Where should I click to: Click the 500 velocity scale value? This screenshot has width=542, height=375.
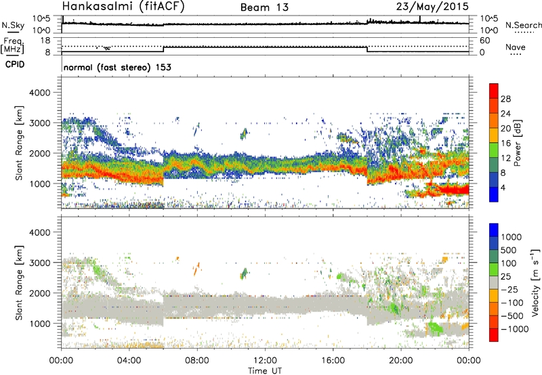click(x=509, y=250)
